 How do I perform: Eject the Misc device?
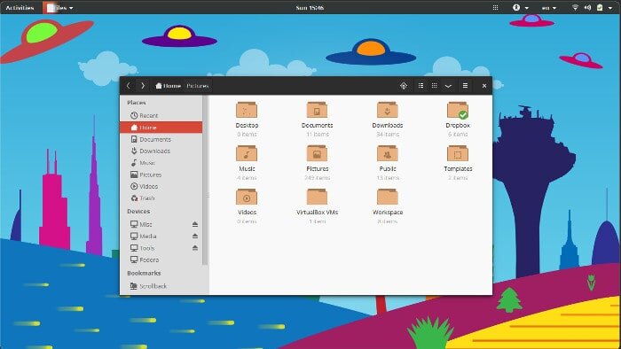tap(195, 224)
